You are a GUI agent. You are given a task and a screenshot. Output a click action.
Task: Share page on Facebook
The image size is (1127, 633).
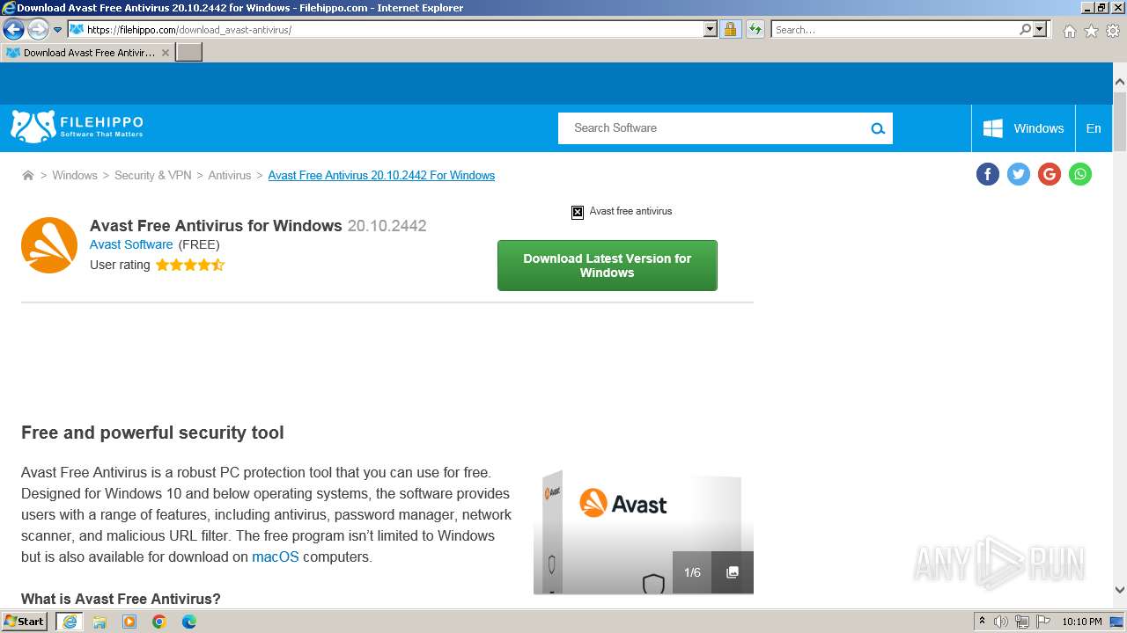tap(987, 174)
